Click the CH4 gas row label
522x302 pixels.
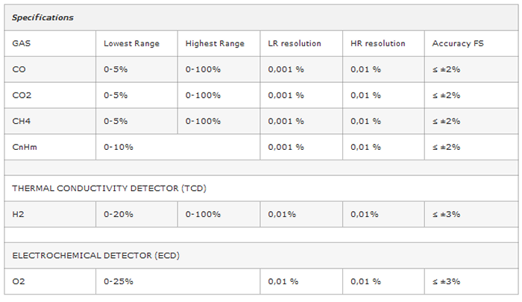pyautogui.click(x=22, y=121)
